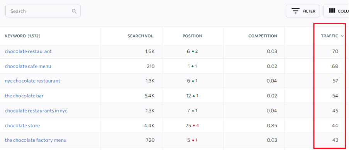Click the green up arrow for chocolate restaurant
Screen dimensions: 349x150
pyautogui.click(x=193, y=51)
